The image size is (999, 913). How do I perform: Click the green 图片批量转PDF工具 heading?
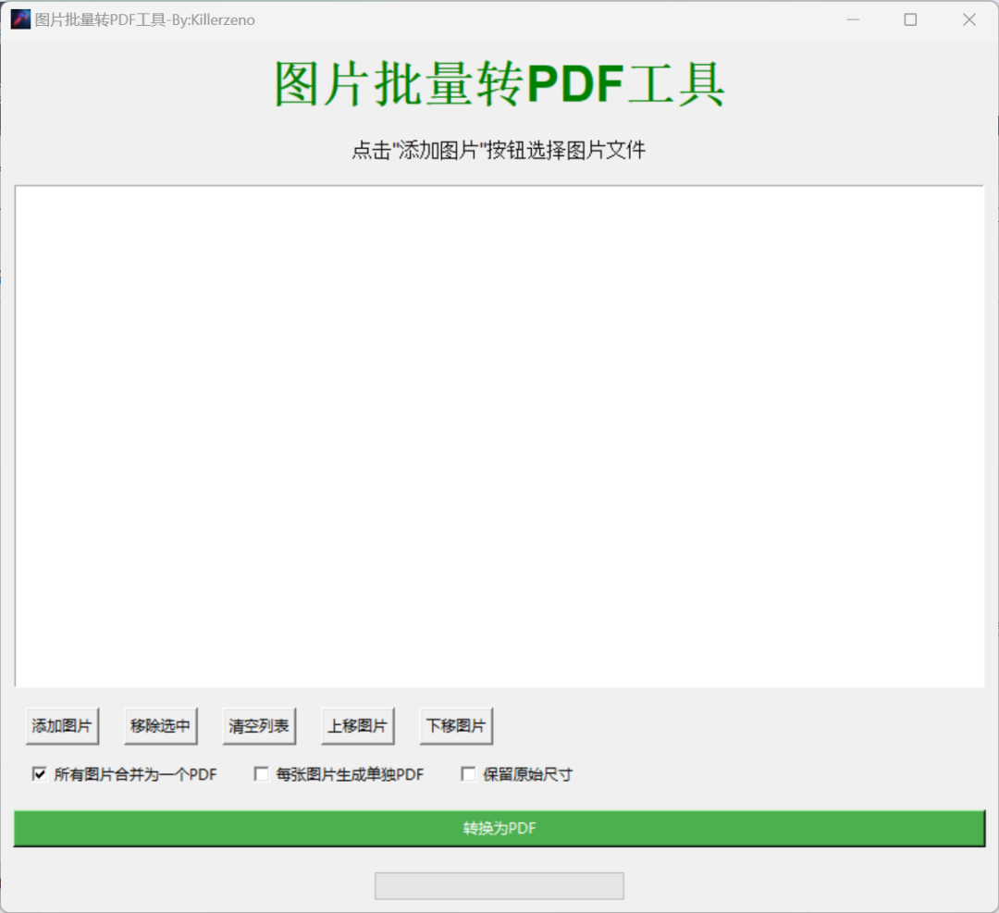point(499,84)
